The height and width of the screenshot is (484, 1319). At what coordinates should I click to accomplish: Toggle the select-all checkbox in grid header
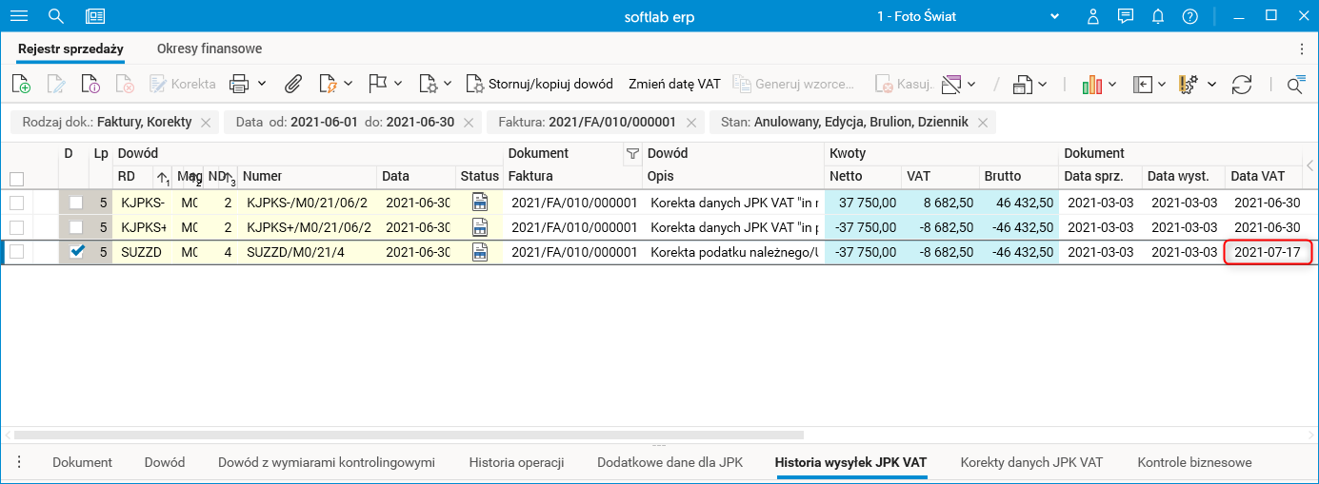click(x=16, y=178)
